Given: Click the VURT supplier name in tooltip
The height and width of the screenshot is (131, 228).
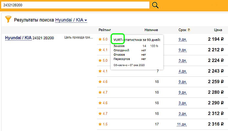Looking at the screenshot, I should pyautogui.click(x=118, y=40).
